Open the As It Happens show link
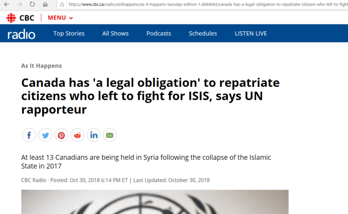Image resolution: width=348 pixels, height=214 pixels. [x=41, y=66]
